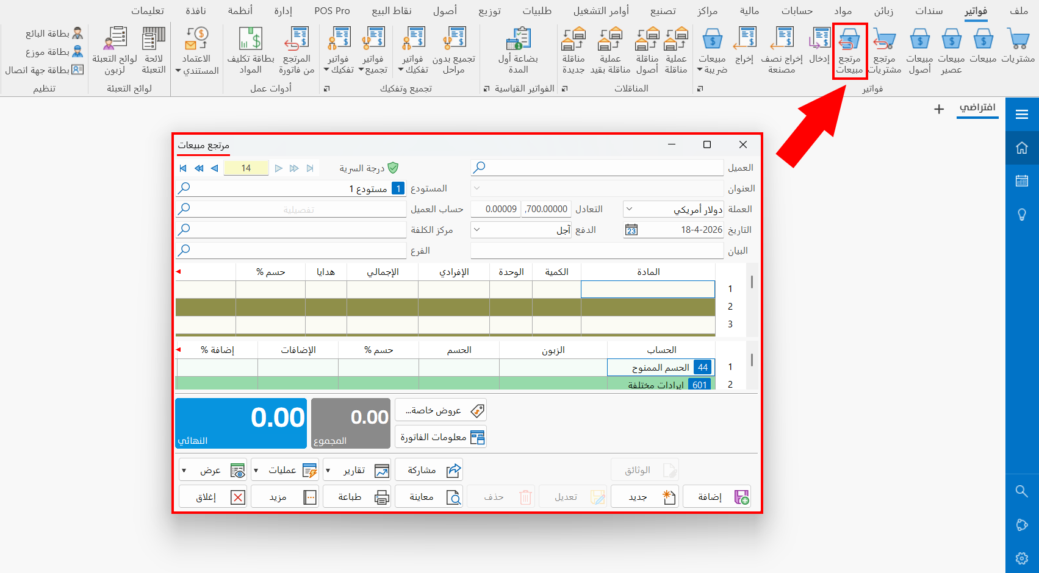Go to previous record arrow

point(214,168)
